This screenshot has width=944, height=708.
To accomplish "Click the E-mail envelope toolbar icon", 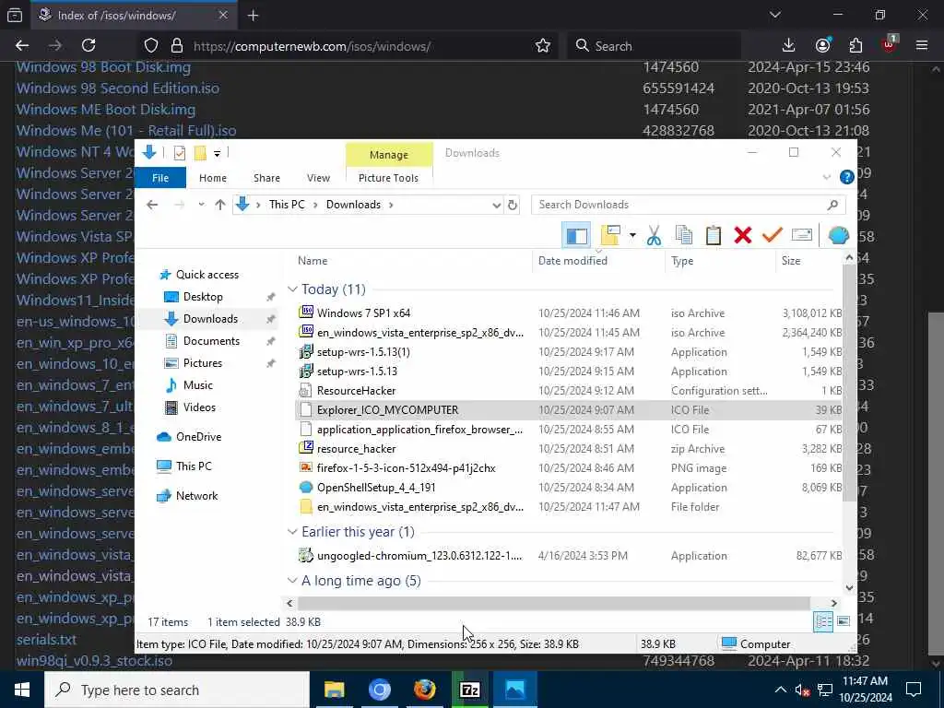I will (802, 235).
